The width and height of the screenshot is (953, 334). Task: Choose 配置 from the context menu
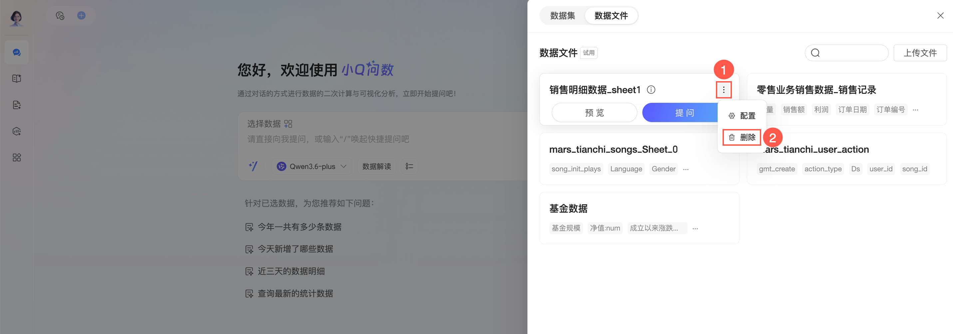[742, 116]
